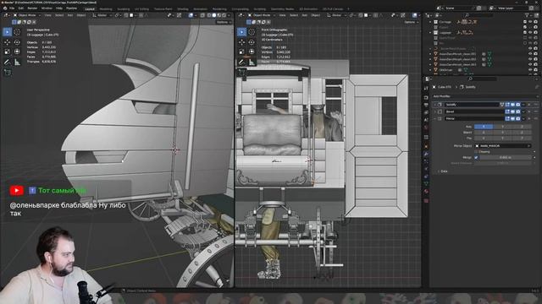Open Object Mode dropdown in left viewport
542x304 pixels.
pyautogui.click(x=26, y=15)
